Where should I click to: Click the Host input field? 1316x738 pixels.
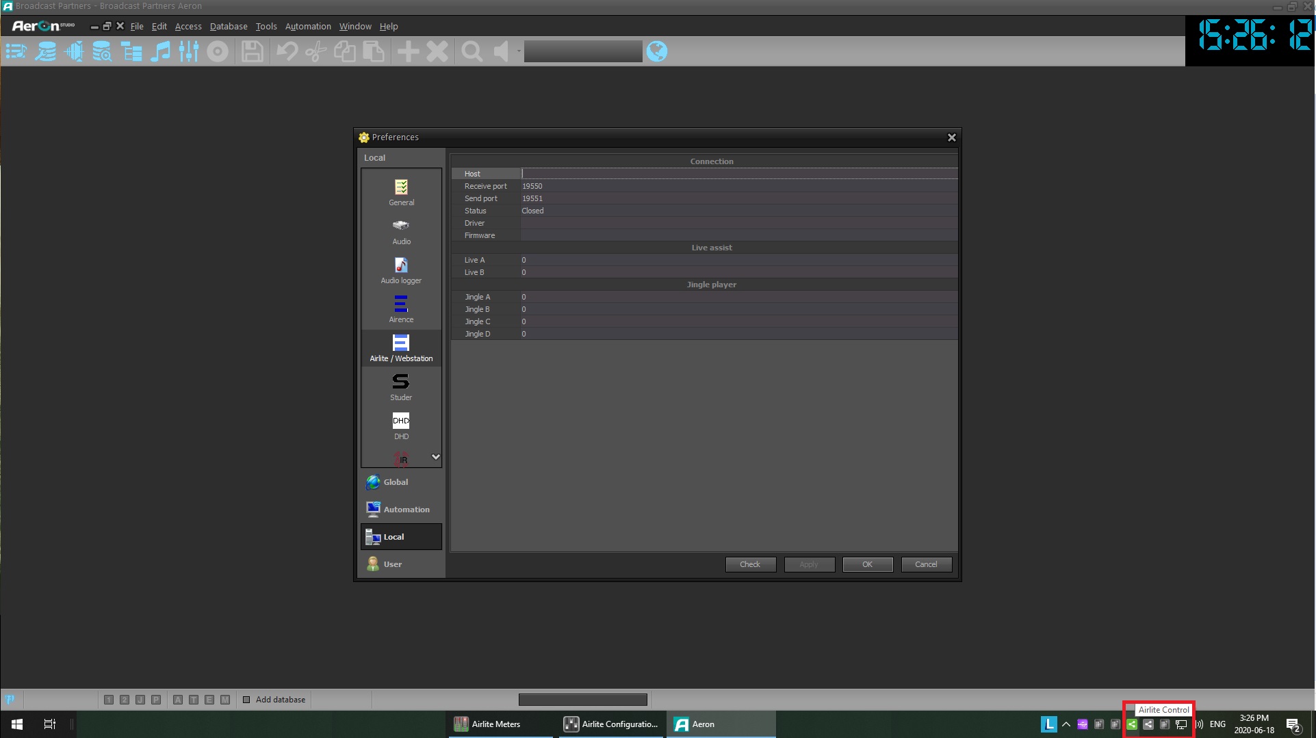point(739,174)
